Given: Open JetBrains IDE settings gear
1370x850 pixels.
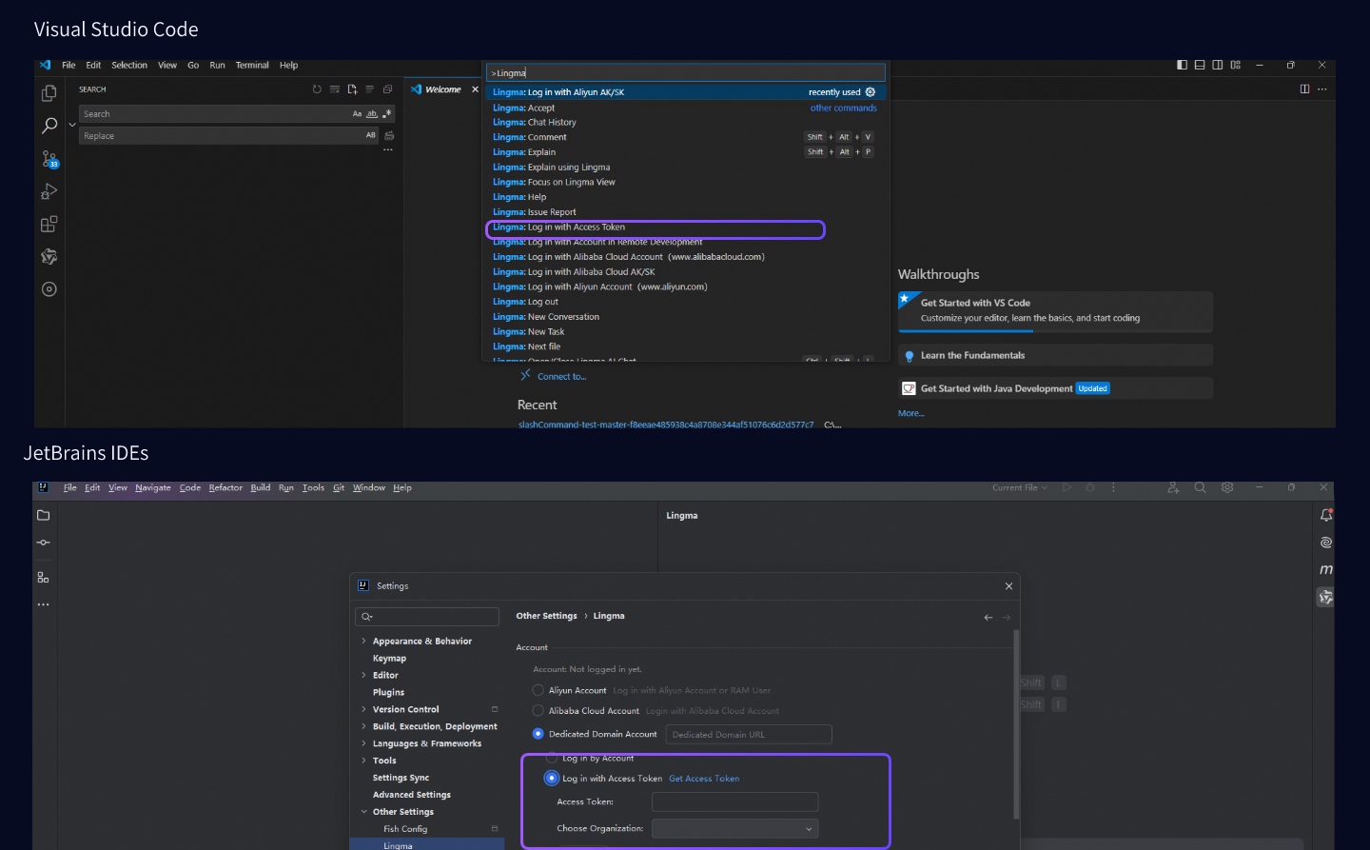Looking at the screenshot, I should pyautogui.click(x=1227, y=487).
